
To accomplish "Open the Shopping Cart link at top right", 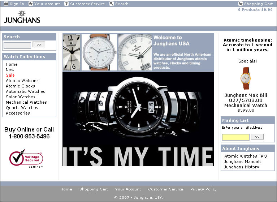I will coord(259,4).
